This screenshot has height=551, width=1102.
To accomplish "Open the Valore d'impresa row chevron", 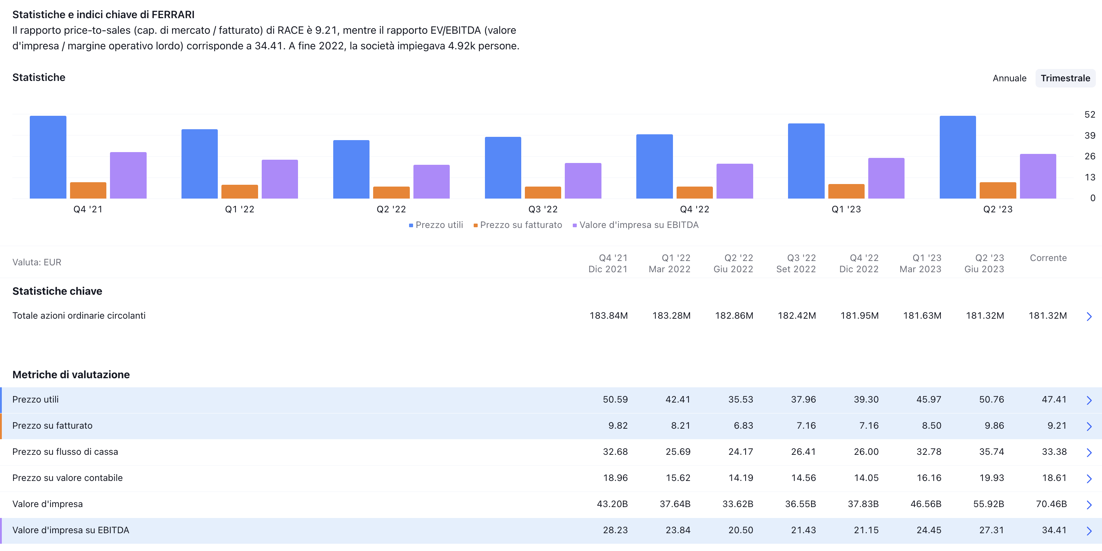I will pos(1089,505).
